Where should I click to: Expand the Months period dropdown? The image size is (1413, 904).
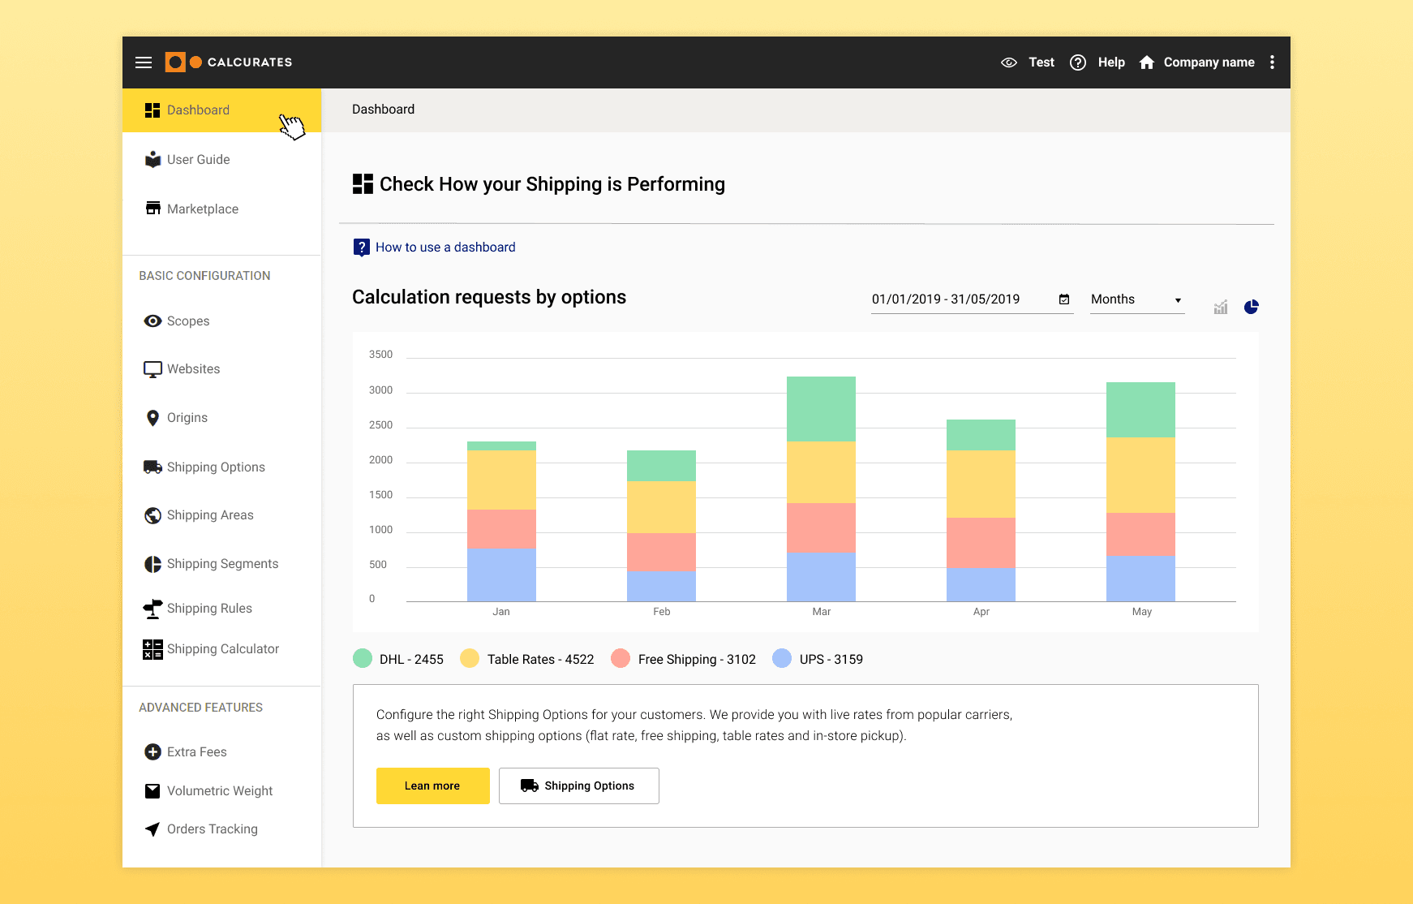(x=1137, y=299)
